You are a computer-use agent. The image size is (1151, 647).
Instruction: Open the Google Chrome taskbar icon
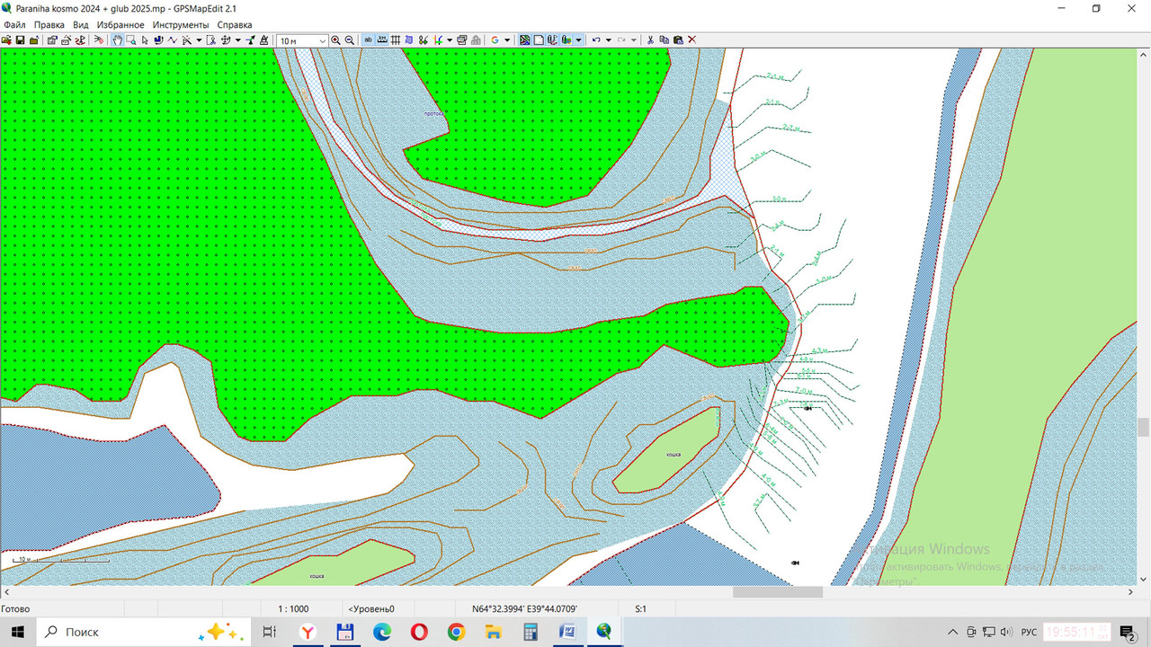coord(456,632)
